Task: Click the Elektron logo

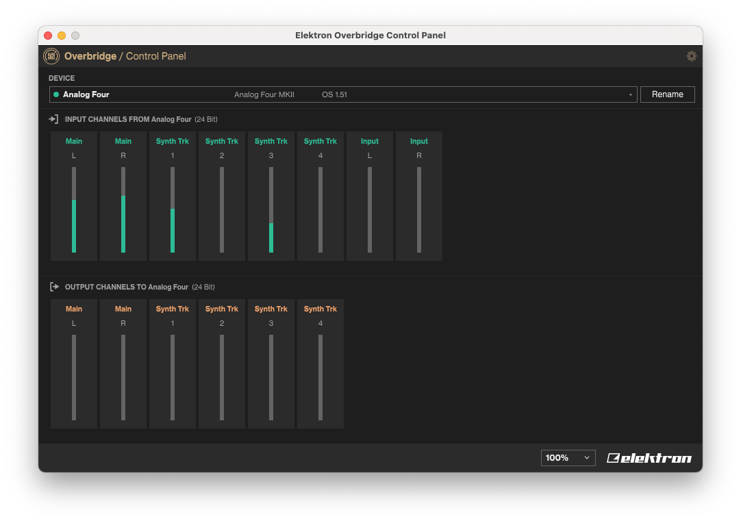Action: (649, 458)
